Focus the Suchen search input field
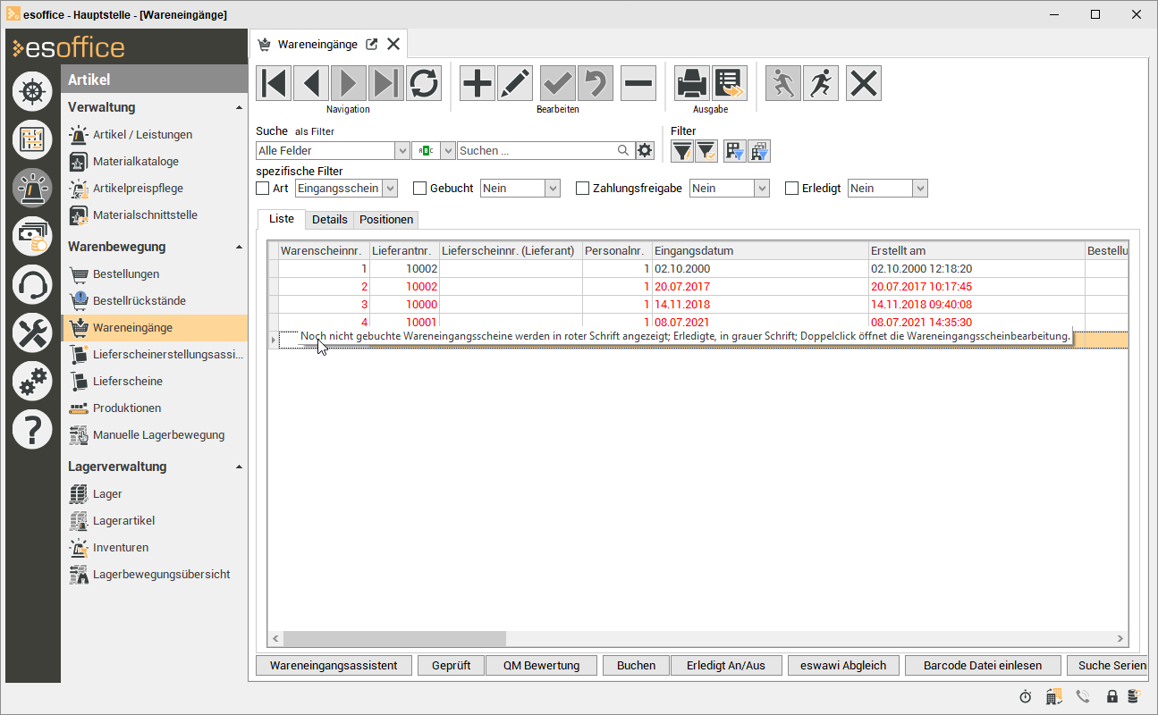This screenshot has width=1158, height=715. pos(537,151)
